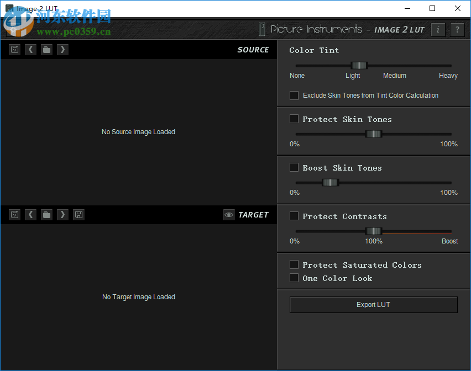Enable the Protect Skin Tones option
Screen dimensions: 471x371
tap(294, 119)
